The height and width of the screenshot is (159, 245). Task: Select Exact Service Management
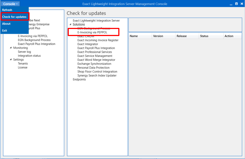(95, 56)
